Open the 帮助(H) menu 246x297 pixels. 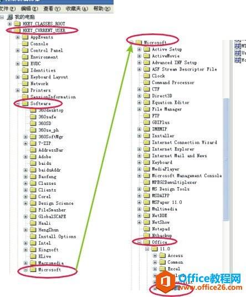click(102, 9)
